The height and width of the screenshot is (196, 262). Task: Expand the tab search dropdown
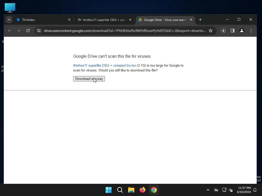[9, 20]
